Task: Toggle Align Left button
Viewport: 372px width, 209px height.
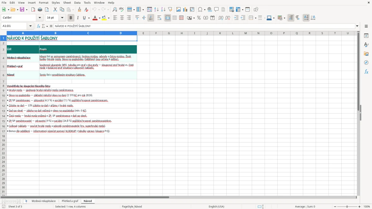Action: pyautogui.click(x=115, y=18)
